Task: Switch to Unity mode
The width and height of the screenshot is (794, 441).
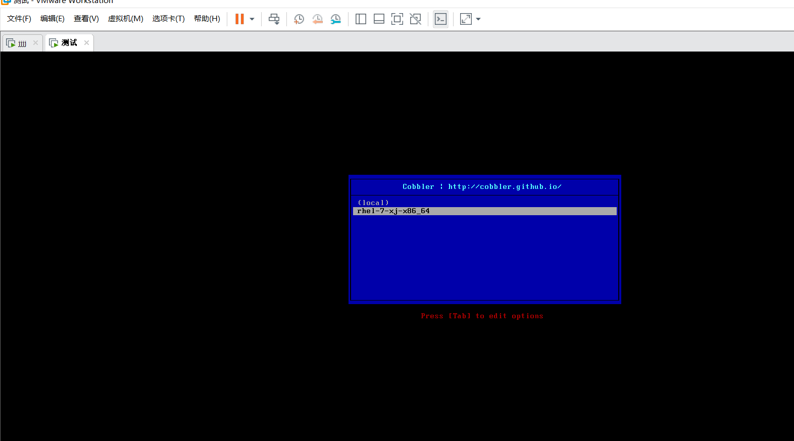Action: [415, 19]
